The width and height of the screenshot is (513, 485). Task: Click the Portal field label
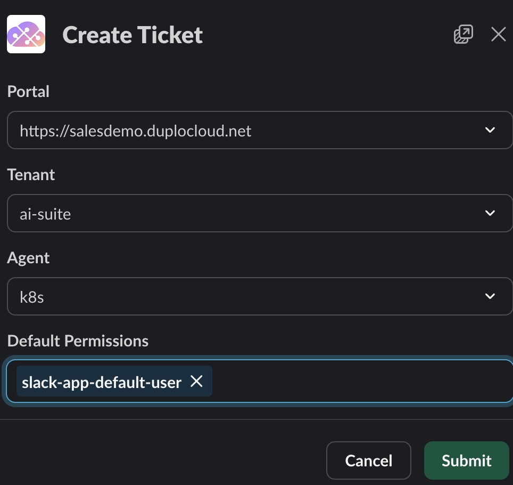pos(28,92)
